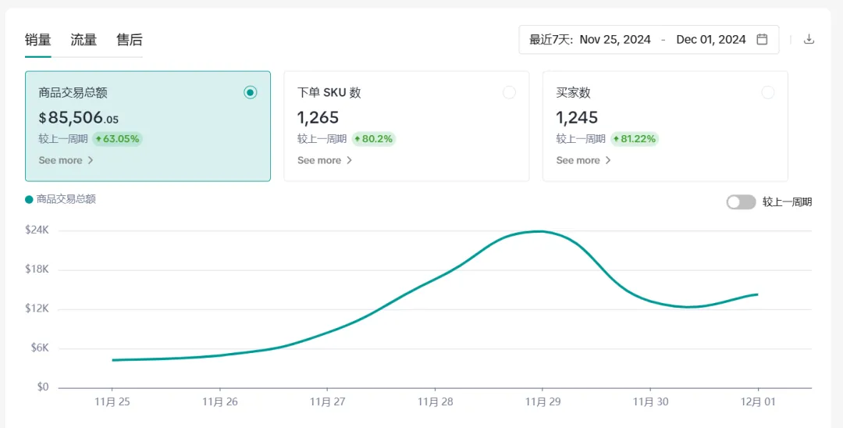Select the 商品交易总额 radio button

pos(250,92)
